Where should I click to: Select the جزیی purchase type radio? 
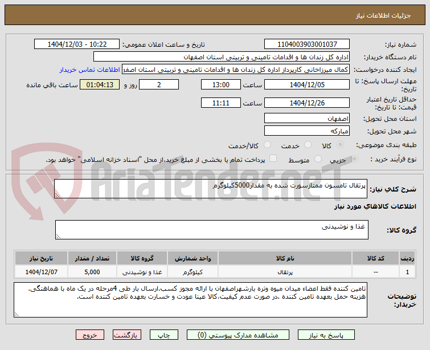tap(355, 158)
